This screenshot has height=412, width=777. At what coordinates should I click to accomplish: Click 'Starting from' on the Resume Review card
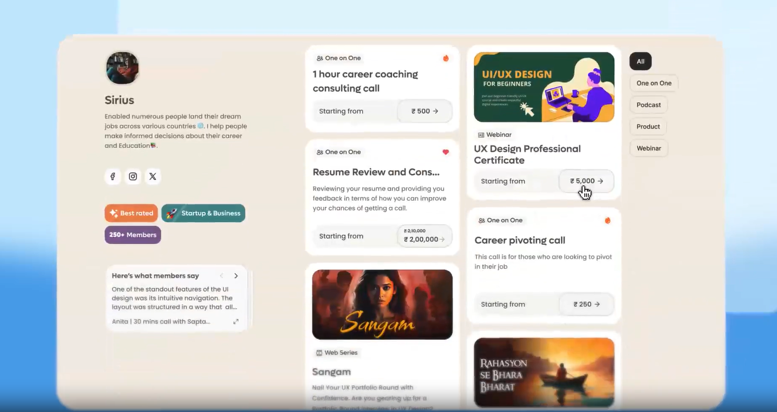coord(341,236)
